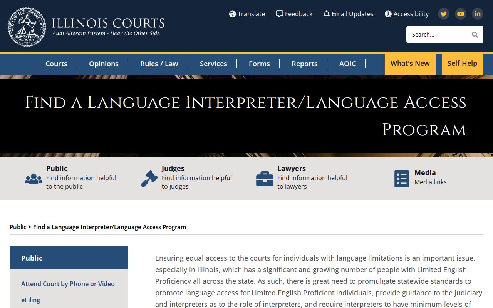Click the gavel Judges icon
Viewport: 493px width, 308px height.
click(149, 179)
